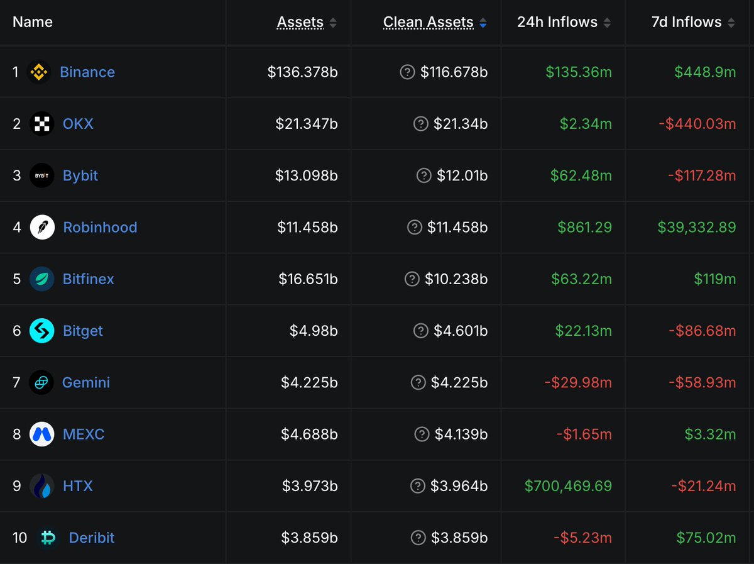The width and height of the screenshot is (754, 564).
Task: Open the Bitfinex exchange link
Action: pyautogui.click(x=89, y=279)
